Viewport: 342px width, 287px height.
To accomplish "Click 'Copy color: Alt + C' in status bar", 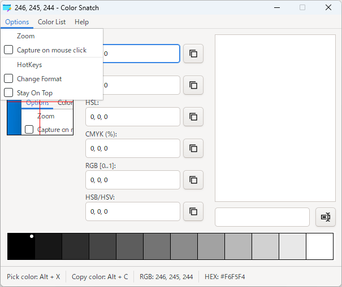I will [100, 277].
